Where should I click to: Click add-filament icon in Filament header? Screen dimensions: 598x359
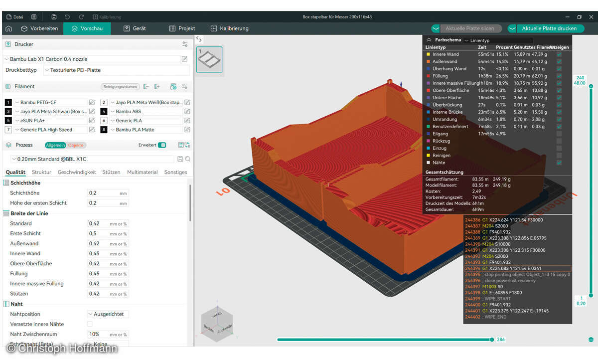click(x=157, y=86)
